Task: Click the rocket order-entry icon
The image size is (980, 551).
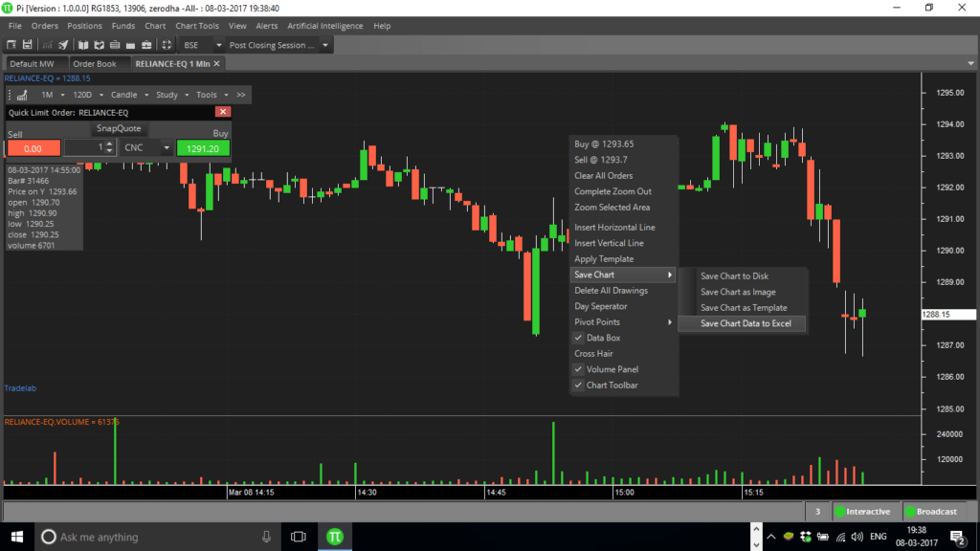Action: coord(62,44)
